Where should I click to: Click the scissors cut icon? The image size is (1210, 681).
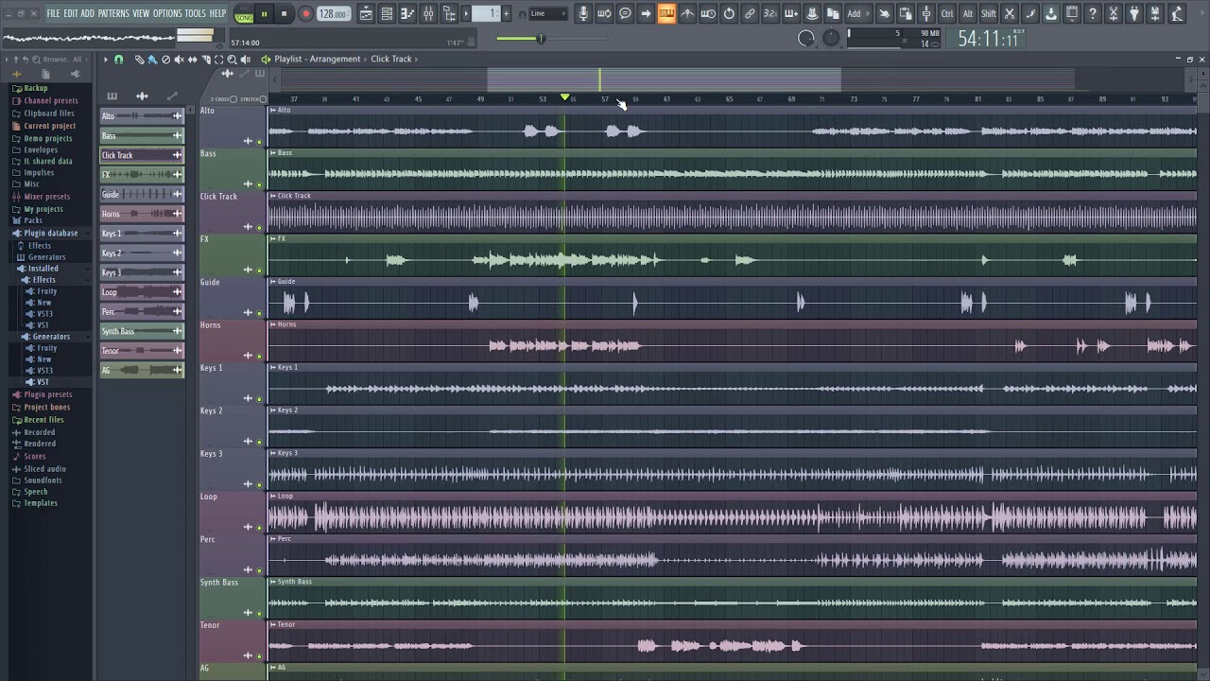pyautogui.click(x=1010, y=13)
